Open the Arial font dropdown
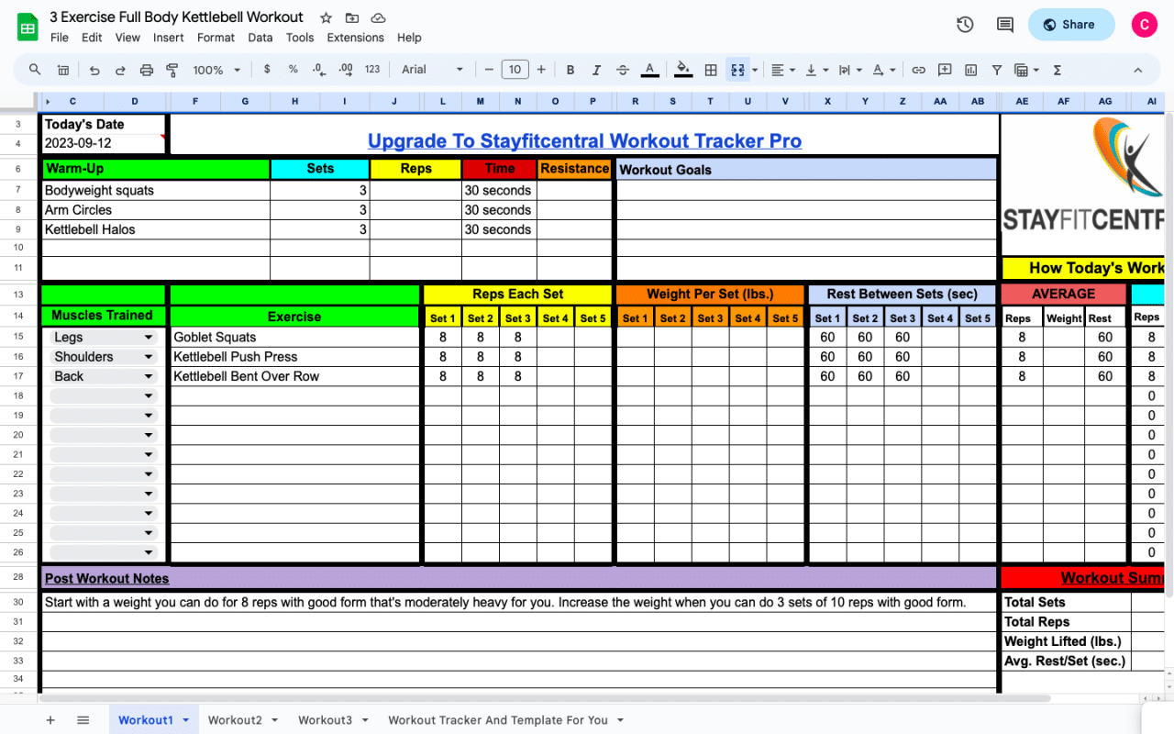1174x734 pixels. (432, 70)
